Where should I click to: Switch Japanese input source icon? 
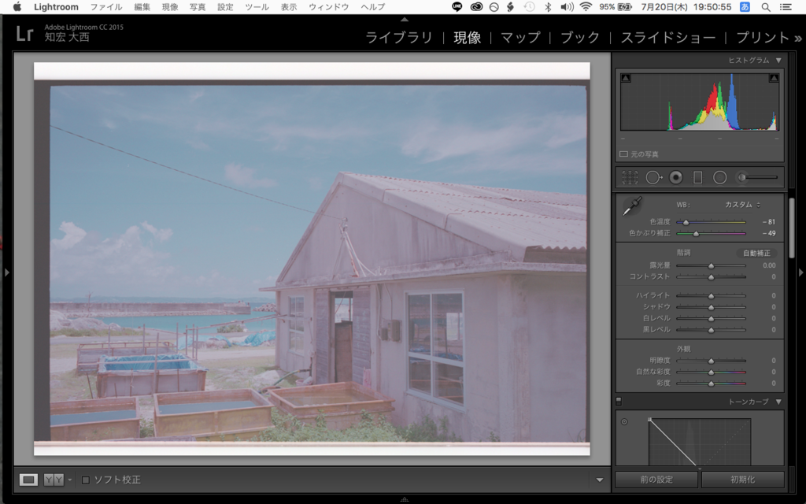(745, 6)
